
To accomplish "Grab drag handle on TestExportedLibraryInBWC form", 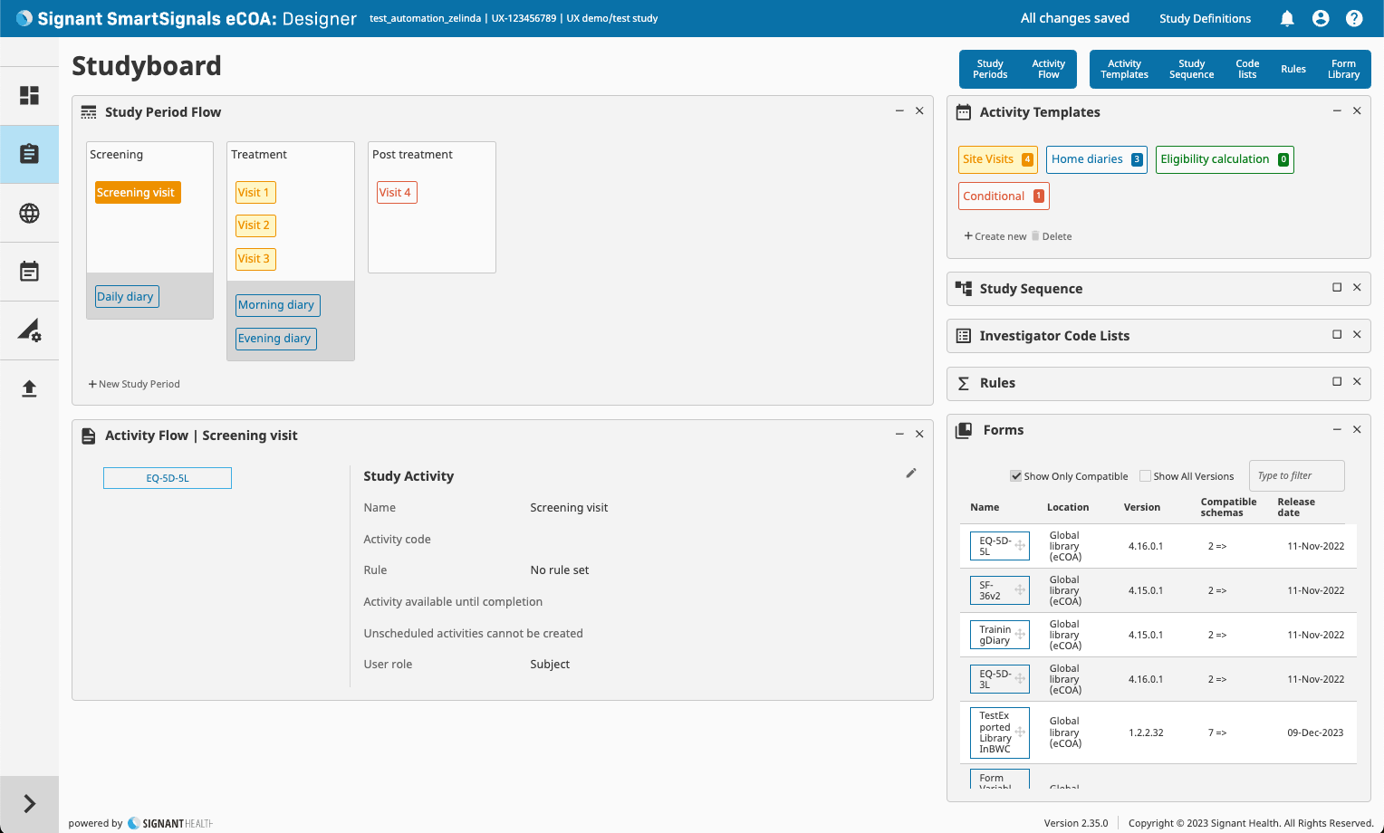I will coord(1020,732).
